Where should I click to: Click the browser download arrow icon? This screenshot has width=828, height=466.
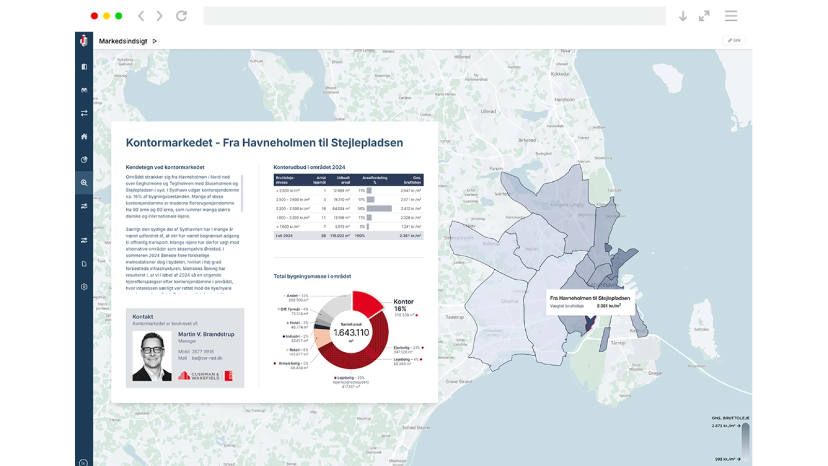(x=683, y=16)
